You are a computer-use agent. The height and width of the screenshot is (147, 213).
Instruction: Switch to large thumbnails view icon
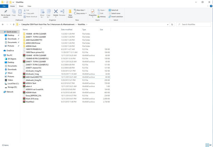click(x=210, y=145)
